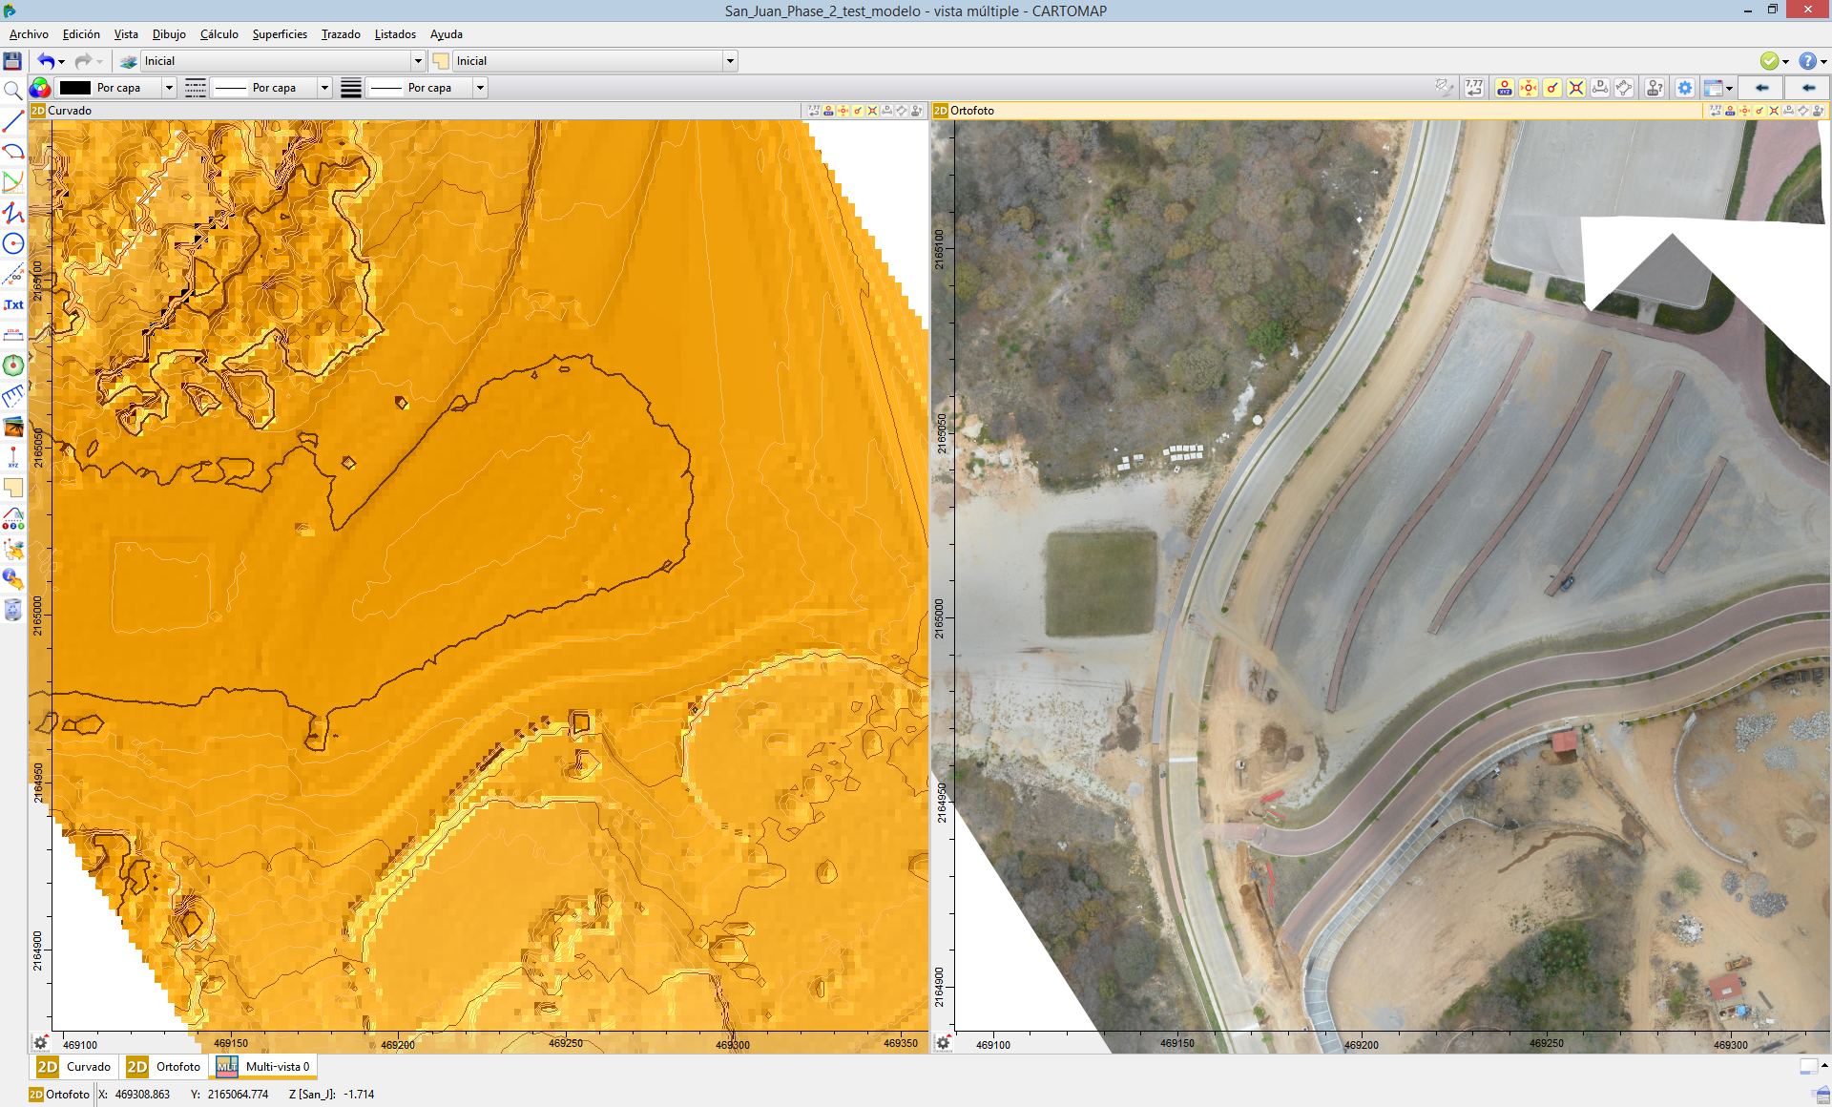
Task: Switch to the Ortofoto bottom tab
Action: click(165, 1067)
